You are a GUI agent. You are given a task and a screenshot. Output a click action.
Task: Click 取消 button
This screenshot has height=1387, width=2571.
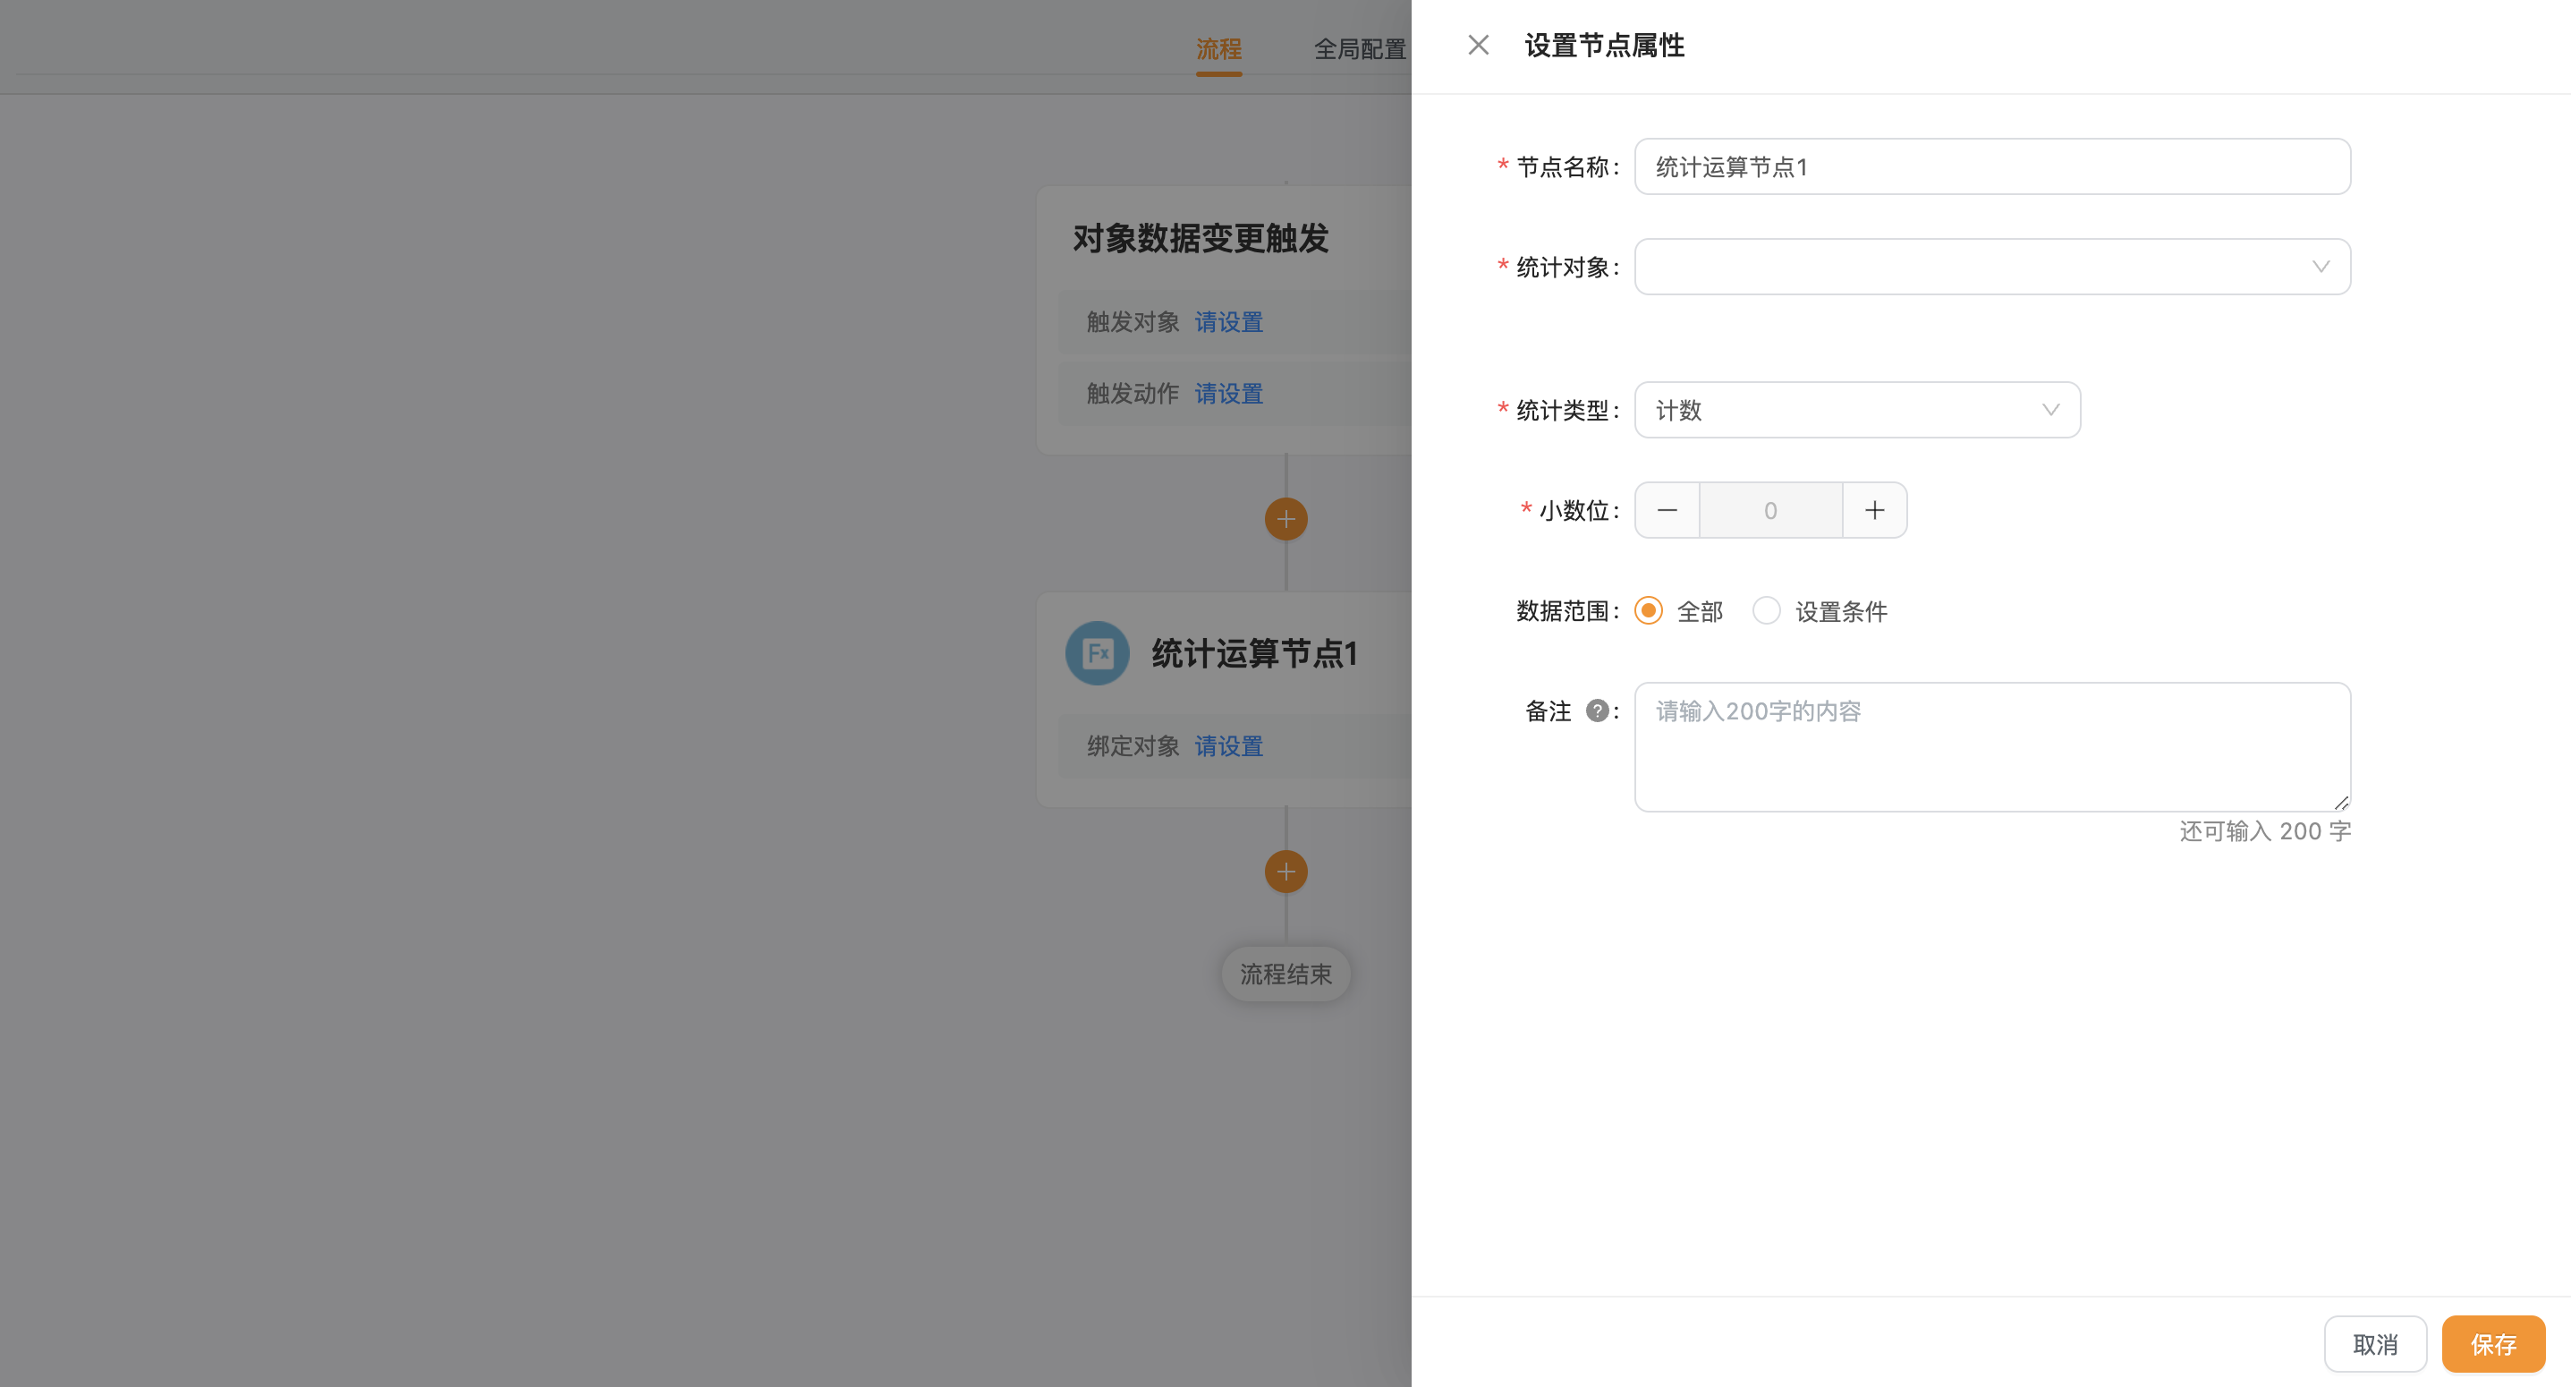point(2374,1344)
